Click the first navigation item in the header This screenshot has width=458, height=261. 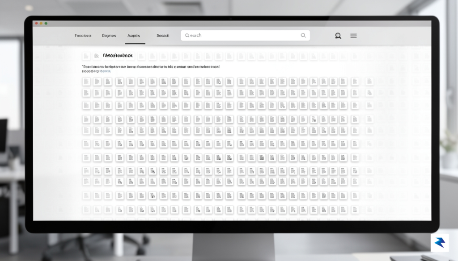point(83,36)
